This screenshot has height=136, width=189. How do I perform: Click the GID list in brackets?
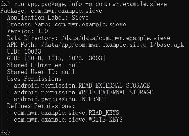point(65,58)
